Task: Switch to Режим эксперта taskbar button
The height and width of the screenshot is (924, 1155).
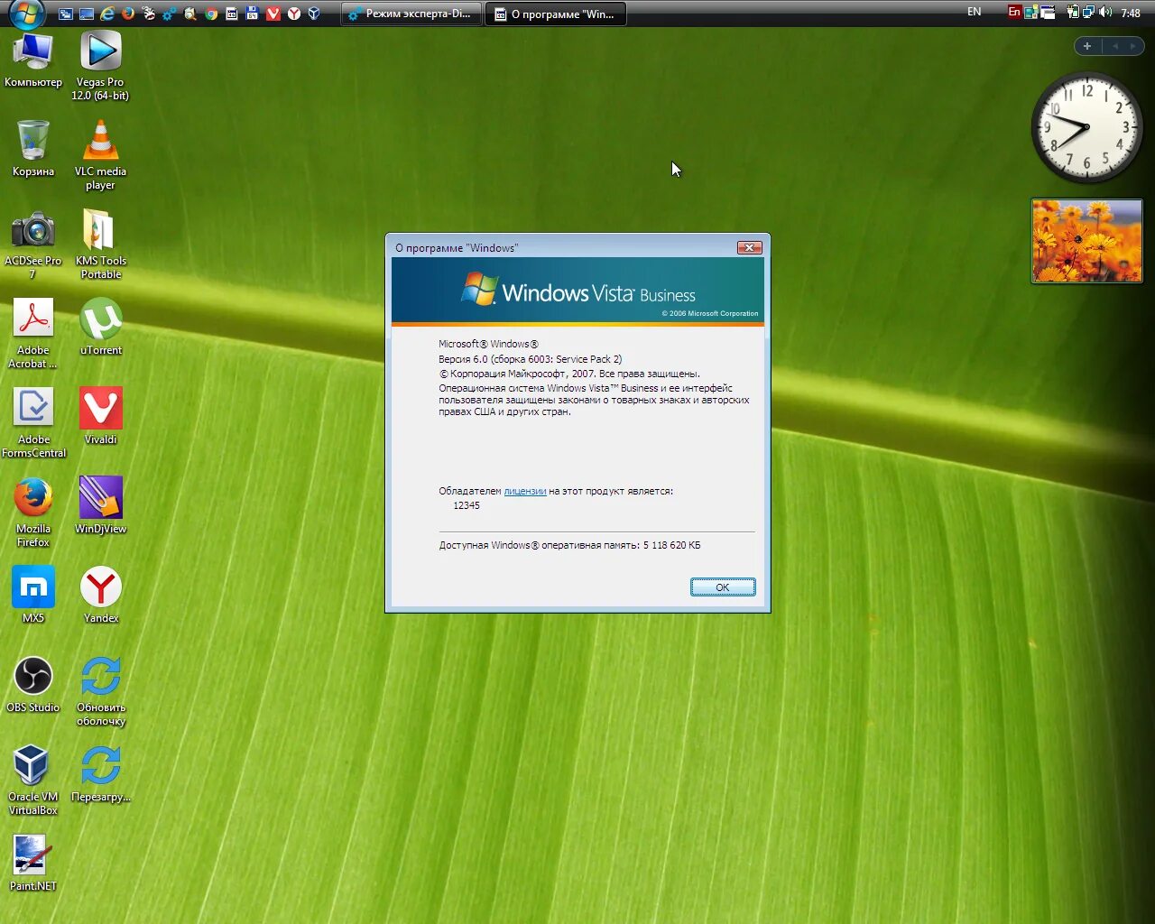Action: tap(411, 14)
